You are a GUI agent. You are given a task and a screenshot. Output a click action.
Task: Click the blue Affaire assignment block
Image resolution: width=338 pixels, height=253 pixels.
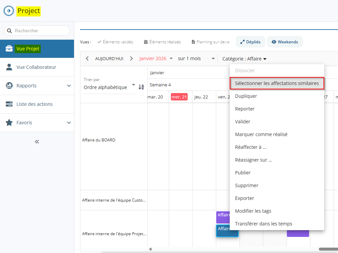(227, 231)
